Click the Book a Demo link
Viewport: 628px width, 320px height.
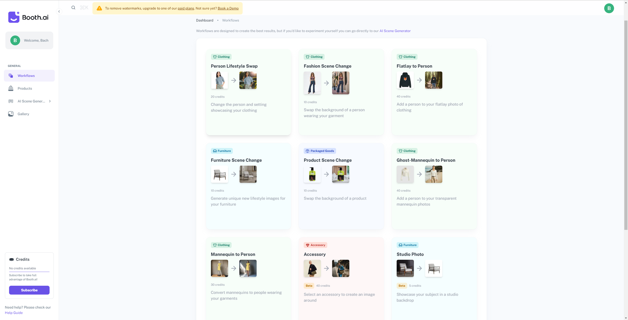[228, 8]
